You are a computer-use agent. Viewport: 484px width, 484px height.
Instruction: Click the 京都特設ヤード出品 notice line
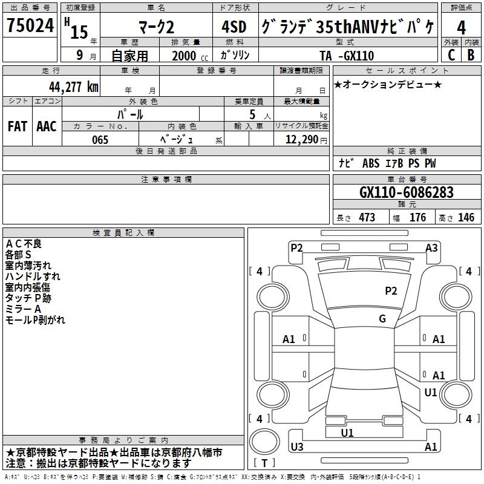click(114, 453)
